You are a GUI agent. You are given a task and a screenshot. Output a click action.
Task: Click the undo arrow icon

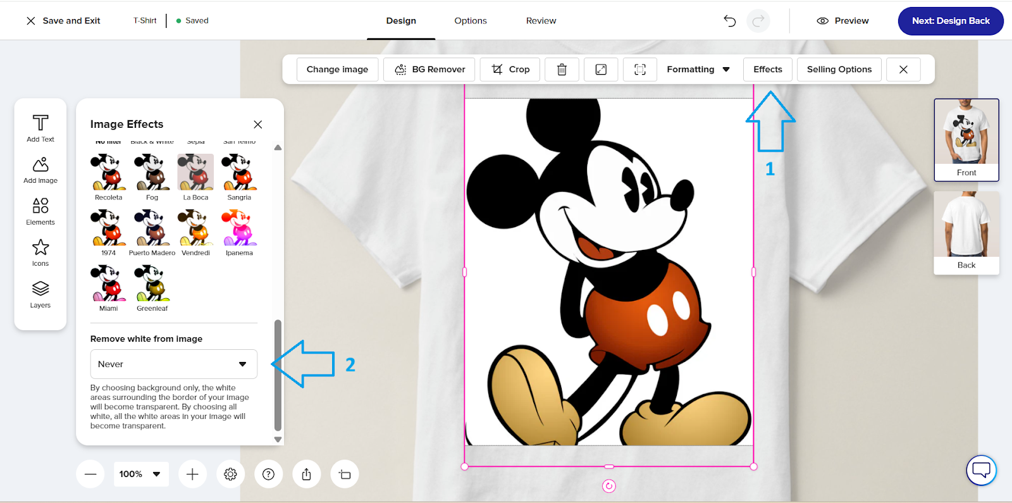(730, 21)
